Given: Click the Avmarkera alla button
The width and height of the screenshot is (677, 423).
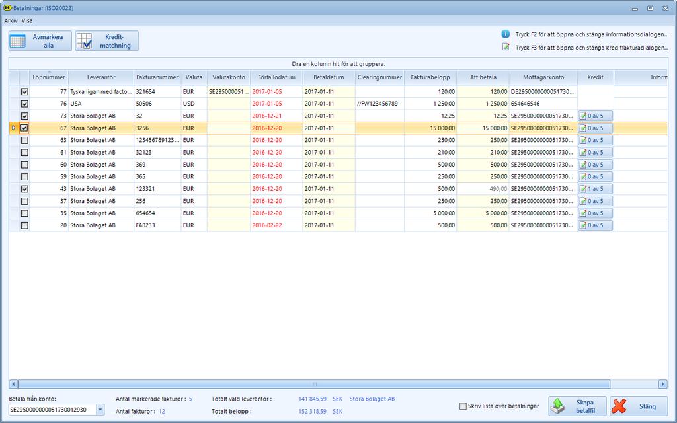Looking at the screenshot, I should pyautogui.click(x=40, y=40).
